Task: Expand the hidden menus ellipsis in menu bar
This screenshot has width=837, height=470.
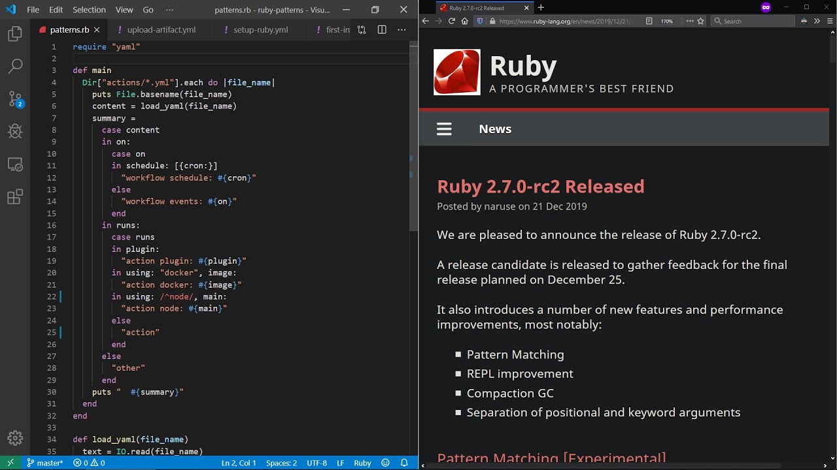Action: 170,10
